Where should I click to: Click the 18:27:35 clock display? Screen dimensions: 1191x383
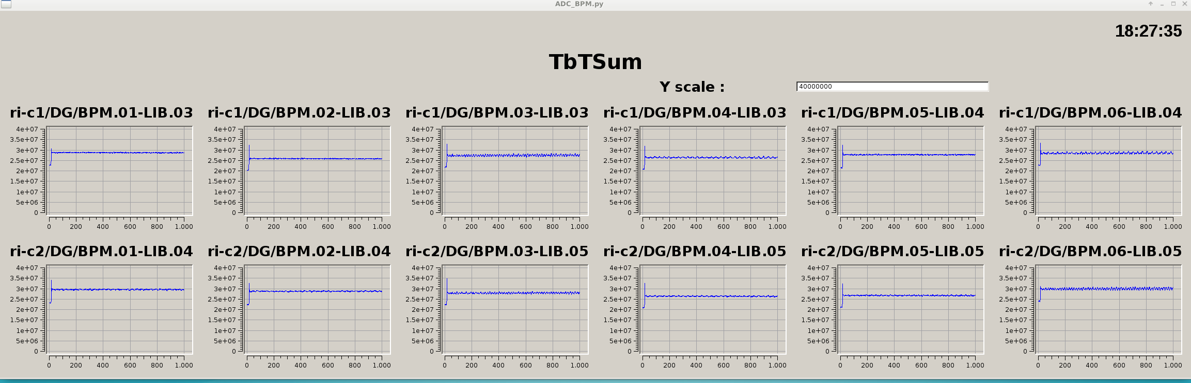click(1148, 31)
